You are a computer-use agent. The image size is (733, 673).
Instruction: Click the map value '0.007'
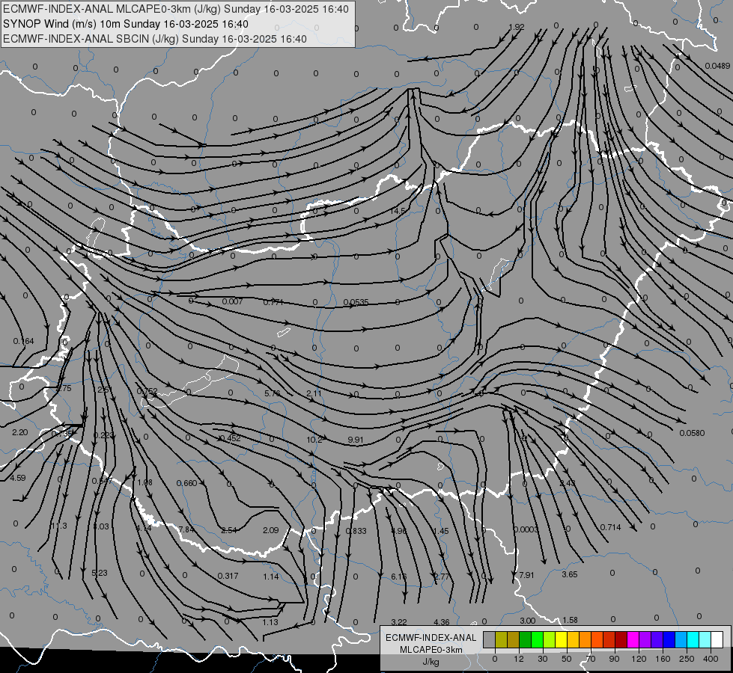pyautogui.click(x=232, y=301)
